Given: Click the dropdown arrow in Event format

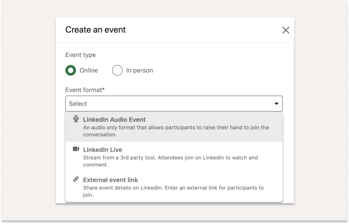Looking at the screenshot, I should pos(276,104).
